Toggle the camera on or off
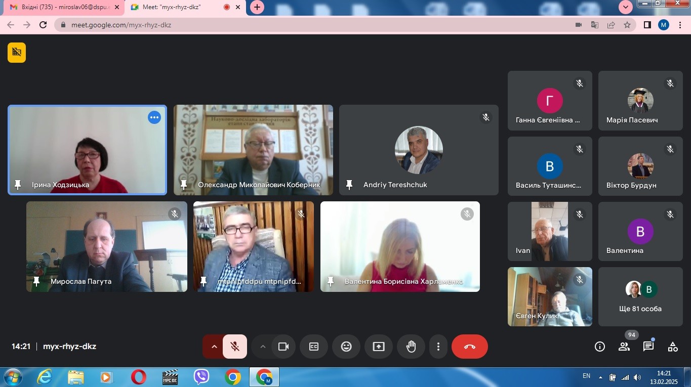The image size is (691, 387). point(283,347)
